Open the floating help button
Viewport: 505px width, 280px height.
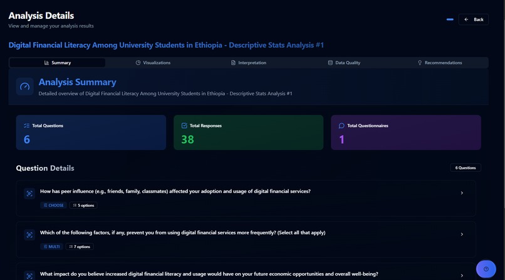coord(486,269)
